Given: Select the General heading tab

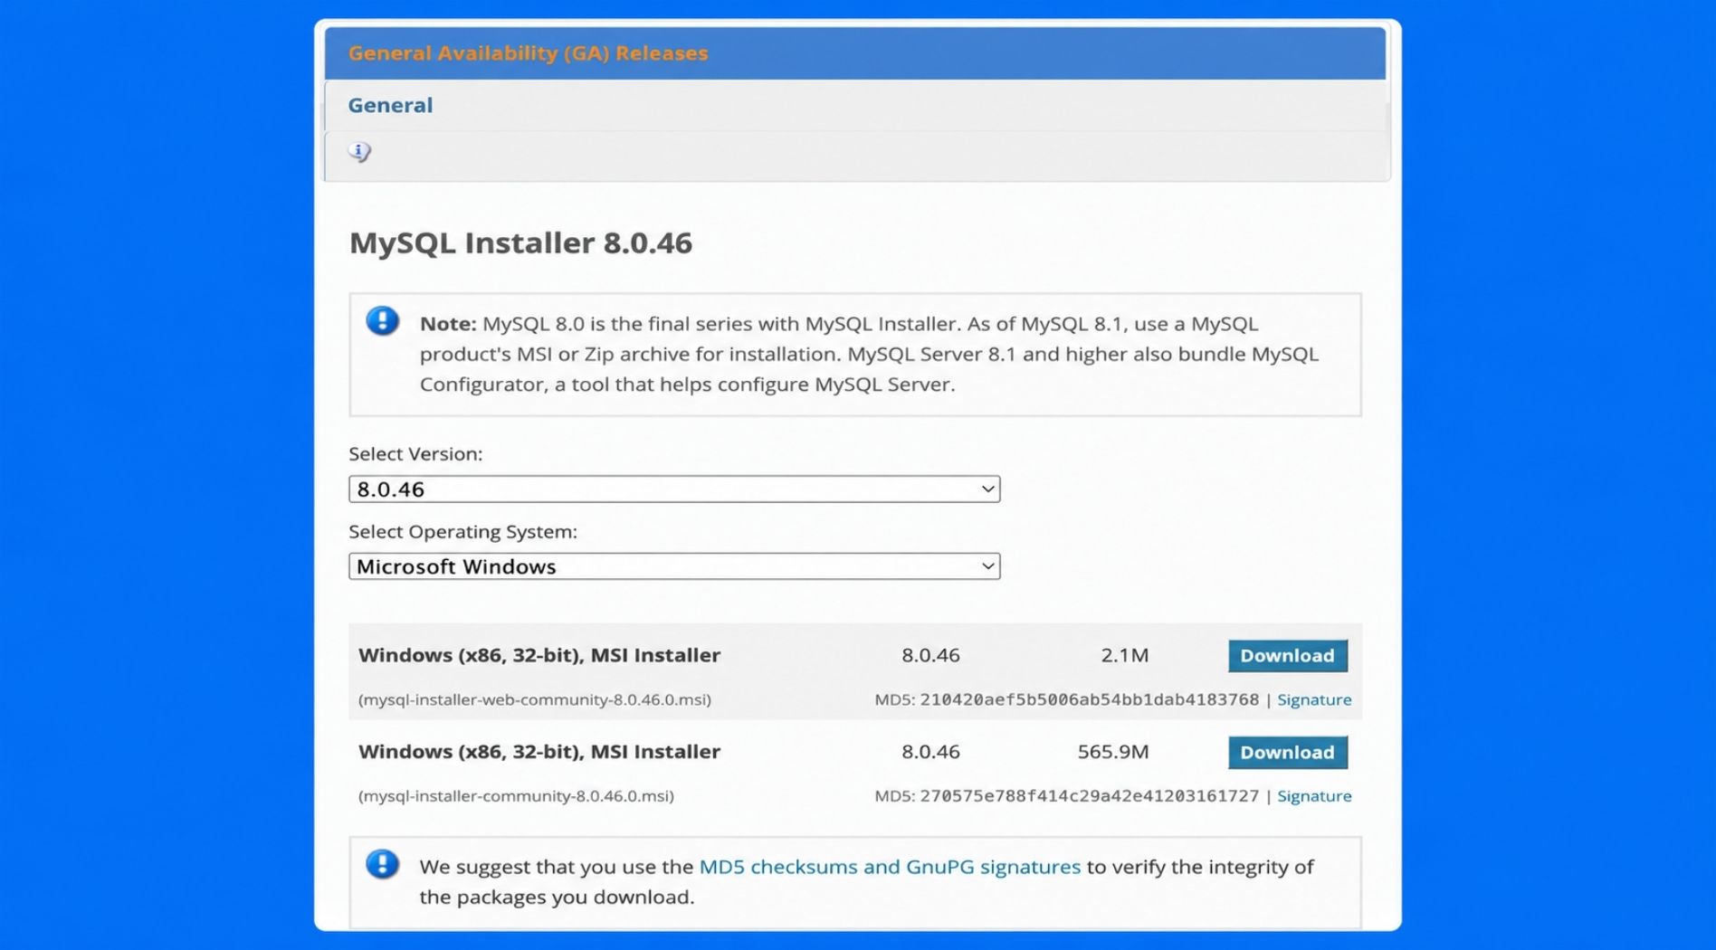Looking at the screenshot, I should point(390,105).
